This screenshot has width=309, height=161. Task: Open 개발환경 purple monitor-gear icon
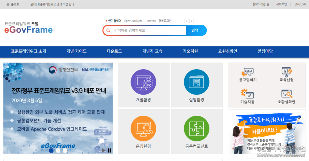click(143, 82)
